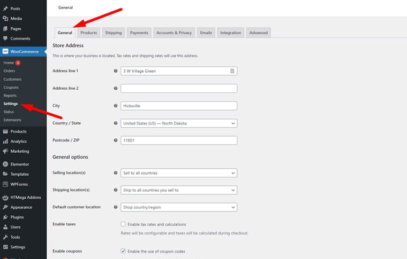Select the General settings tab
The image size is (407, 259).
point(65,33)
